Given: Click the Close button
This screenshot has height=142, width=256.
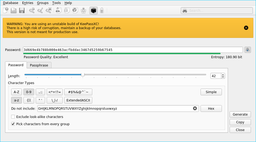Looking at the screenshot, I should 240,130.
